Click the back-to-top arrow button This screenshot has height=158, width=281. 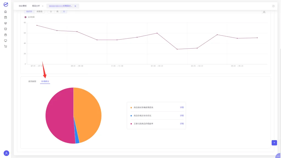274,143
